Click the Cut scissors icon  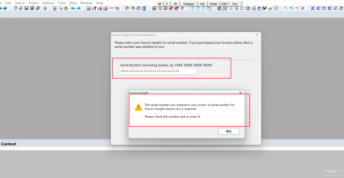(55, 8)
